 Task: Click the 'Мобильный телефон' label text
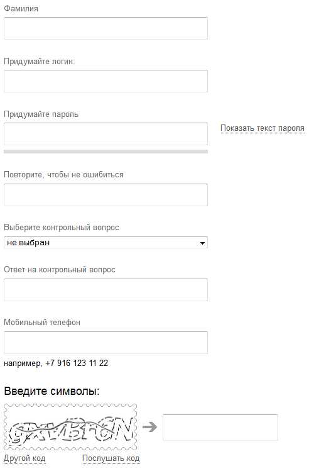42,323
